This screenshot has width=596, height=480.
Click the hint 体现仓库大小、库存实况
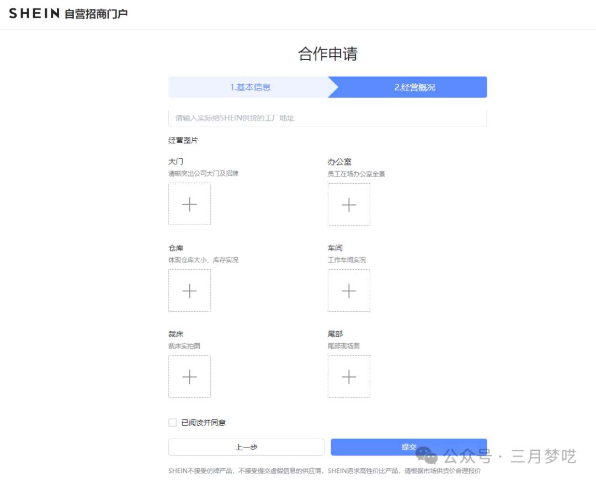coord(203,260)
